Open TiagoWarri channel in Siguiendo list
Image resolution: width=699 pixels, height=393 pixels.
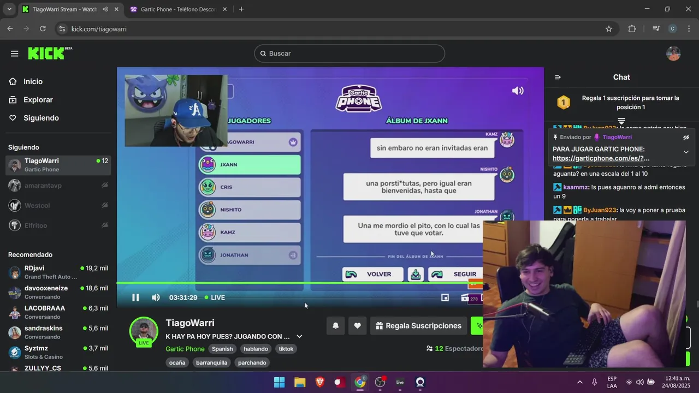coord(58,165)
